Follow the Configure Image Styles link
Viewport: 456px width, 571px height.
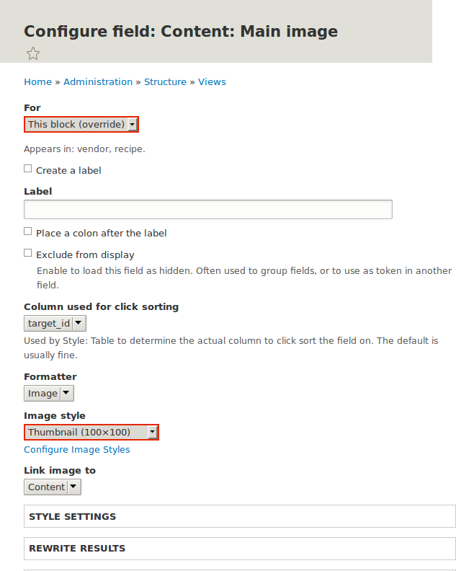pos(77,450)
